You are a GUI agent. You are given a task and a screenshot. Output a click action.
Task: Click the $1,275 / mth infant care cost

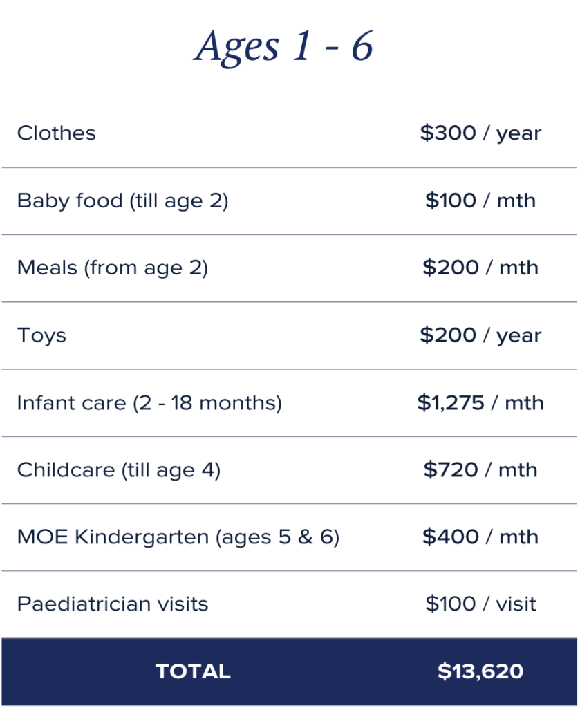point(480,403)
